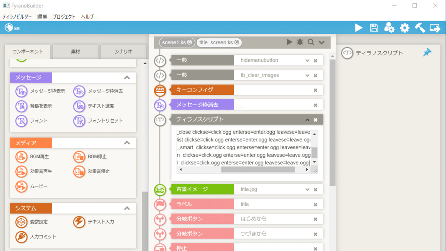The width and height of the screenshot is (446, 251).
Task: Add 入力コミット component
Action: (36, 237)
